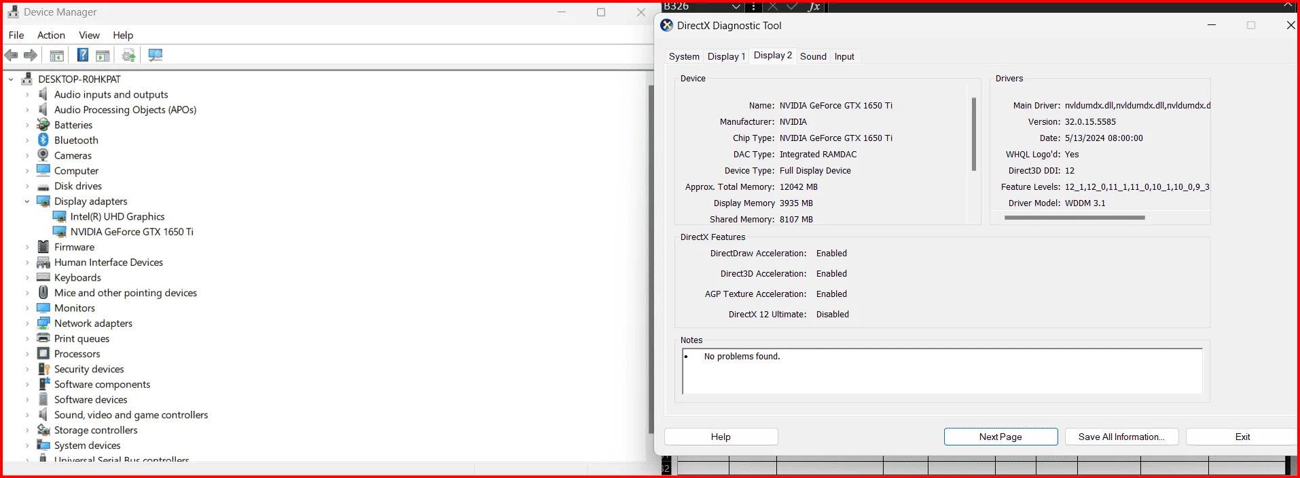Viewport: 1300px width, 478px height.
Task: Click the fx Insert Function icon
Action: pos(814,6)
